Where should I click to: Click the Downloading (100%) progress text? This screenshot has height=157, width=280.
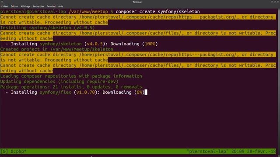pyautogui.click(x=134, y=44)
